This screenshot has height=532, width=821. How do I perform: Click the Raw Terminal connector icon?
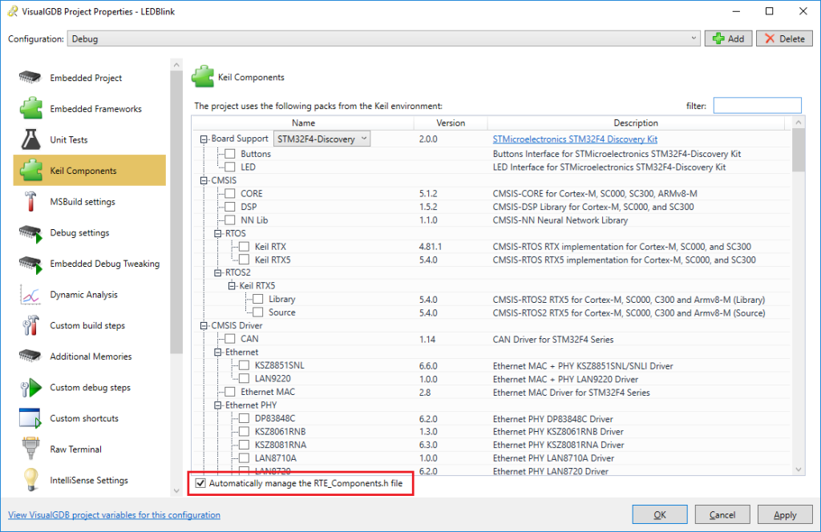point(30,449)
